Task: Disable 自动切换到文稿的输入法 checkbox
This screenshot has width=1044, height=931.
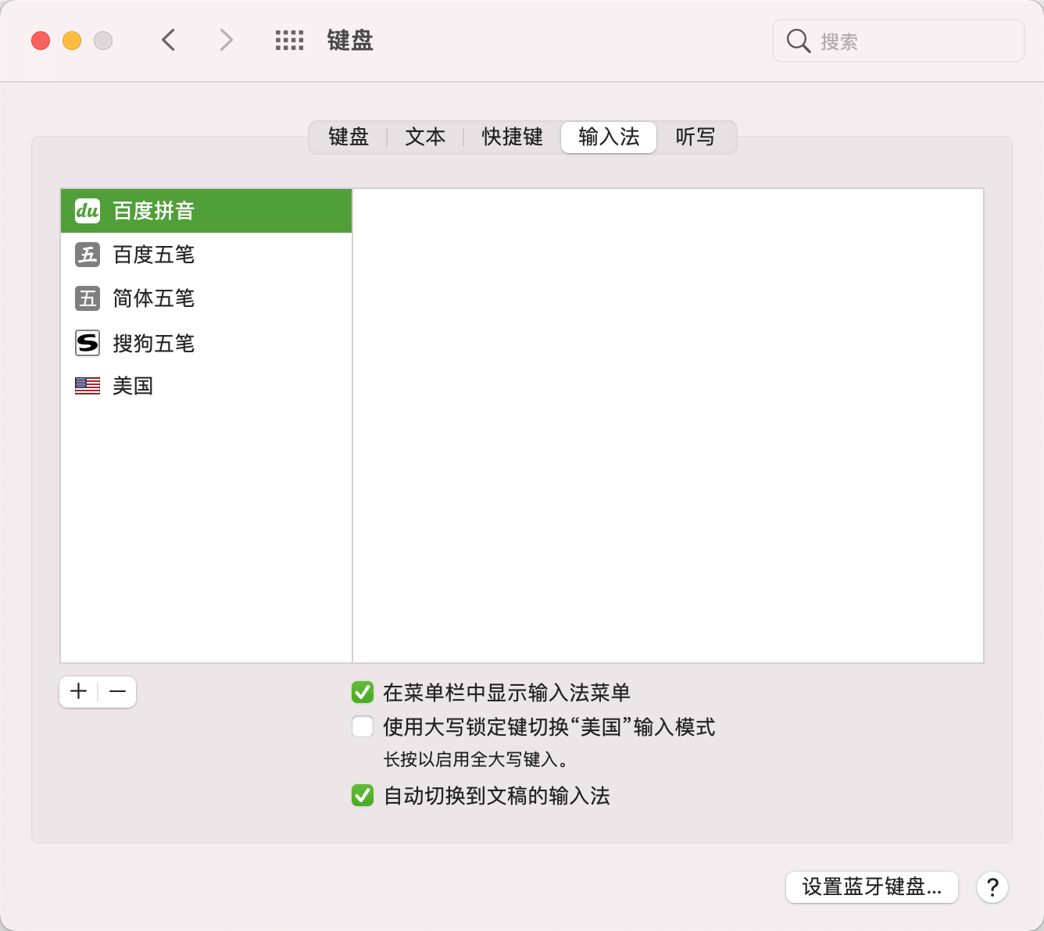Action: point(363,796)
